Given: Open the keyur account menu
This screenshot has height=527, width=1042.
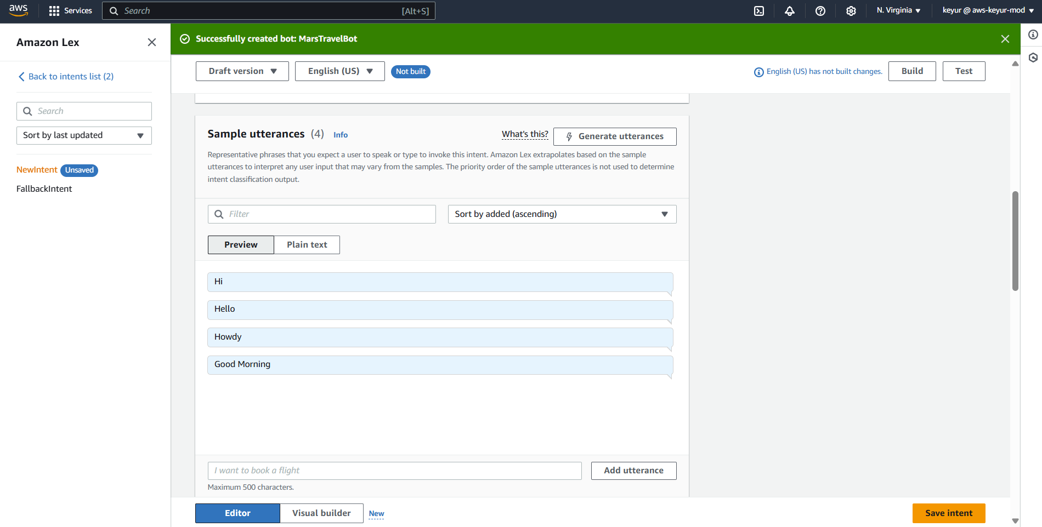Looking at the screenshot, I should pyautogui.click(x=988, y=10).
